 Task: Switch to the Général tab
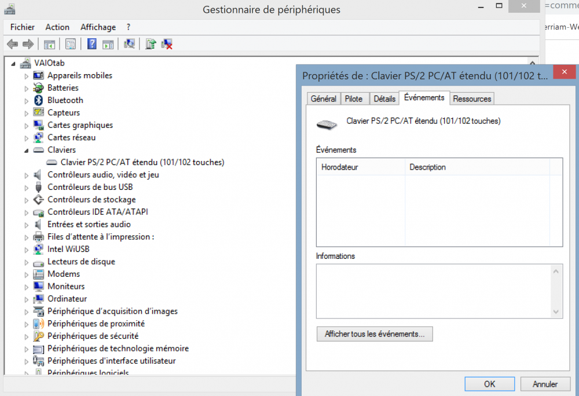324,99
